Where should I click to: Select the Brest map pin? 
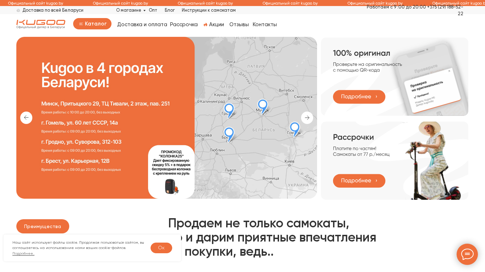(x=229, y=134)
